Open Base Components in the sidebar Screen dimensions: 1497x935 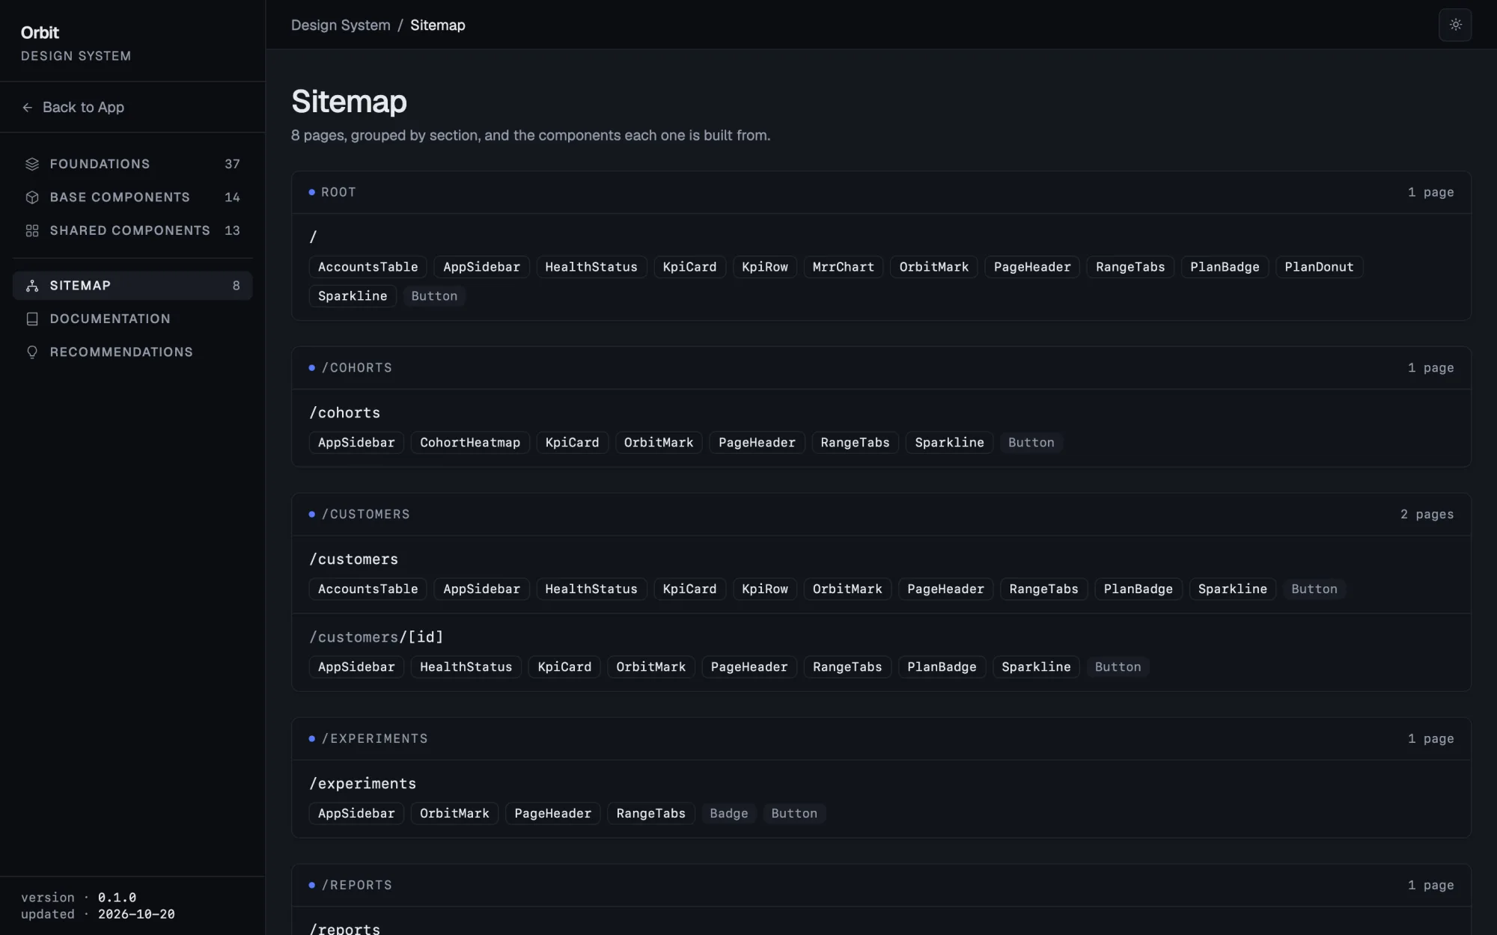[120, 197]
